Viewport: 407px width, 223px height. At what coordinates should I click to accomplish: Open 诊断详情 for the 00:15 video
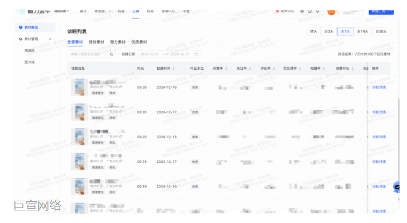(x=379, y=162)
